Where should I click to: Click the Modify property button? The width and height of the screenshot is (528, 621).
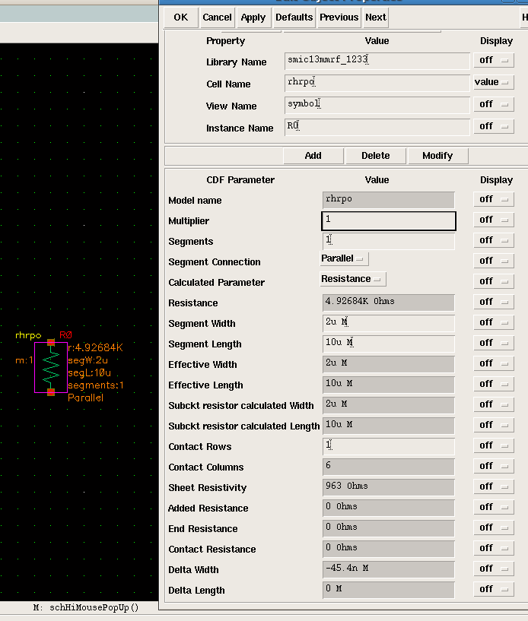click(437, 156)
